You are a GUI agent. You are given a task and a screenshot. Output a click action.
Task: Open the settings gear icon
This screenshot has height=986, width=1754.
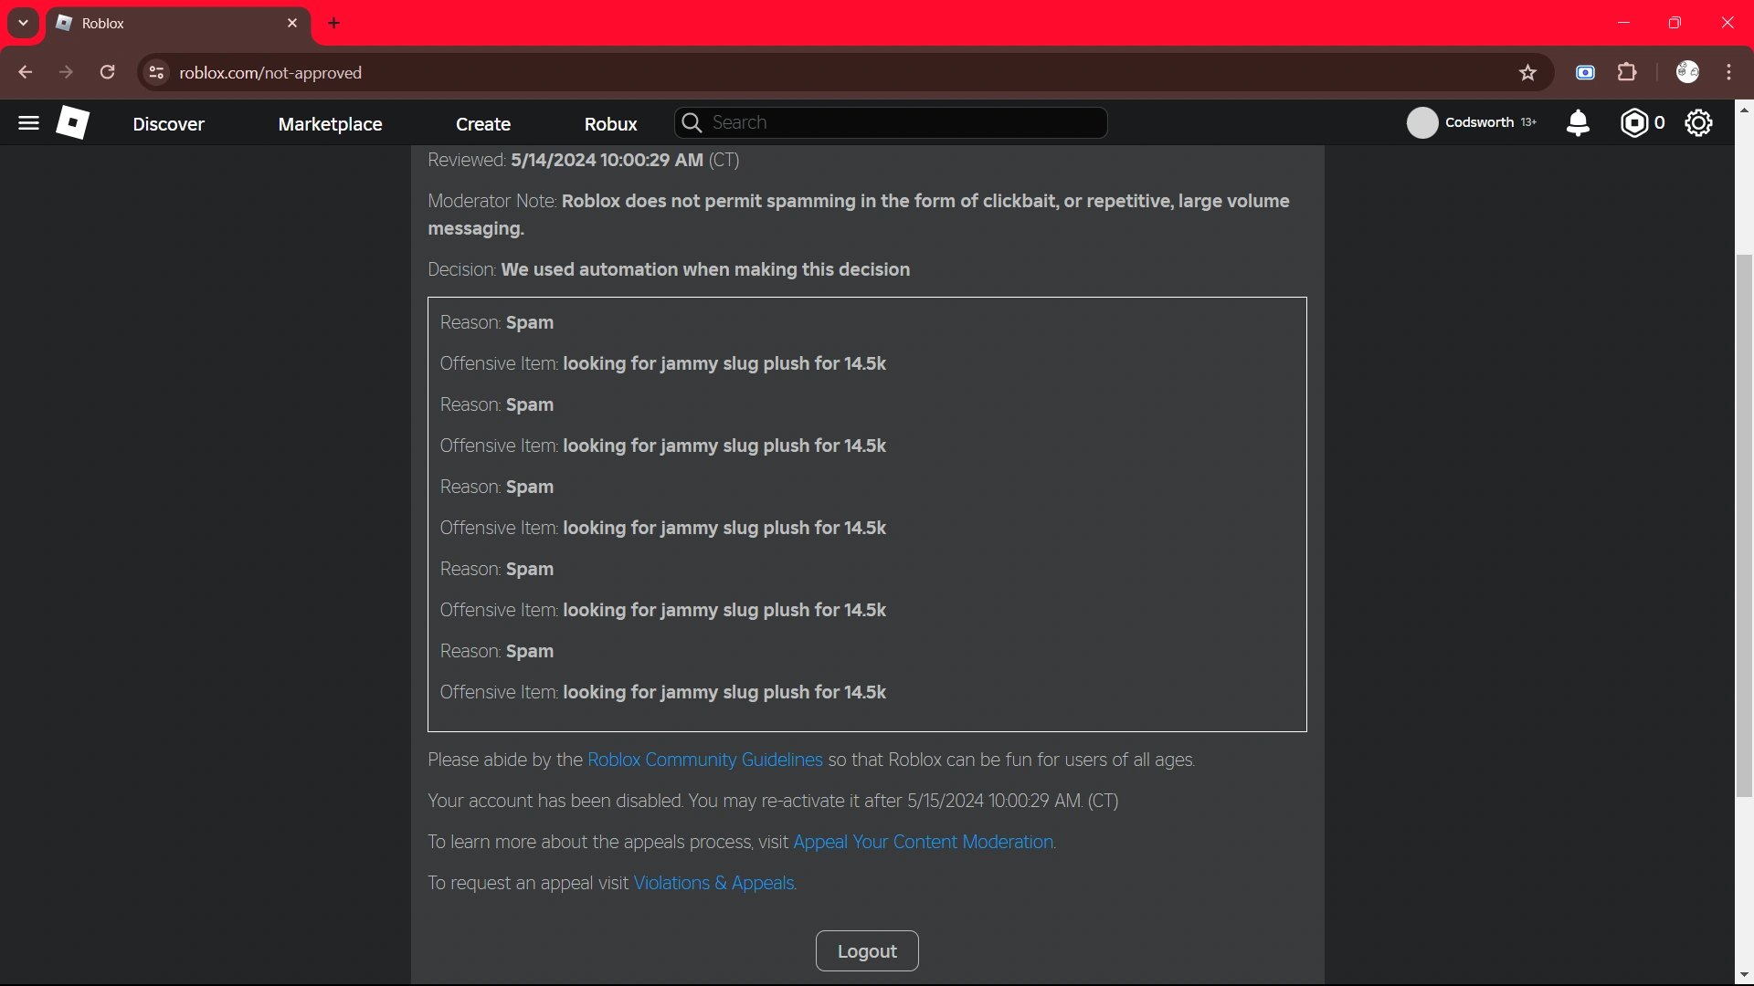tap(1698, 122)
